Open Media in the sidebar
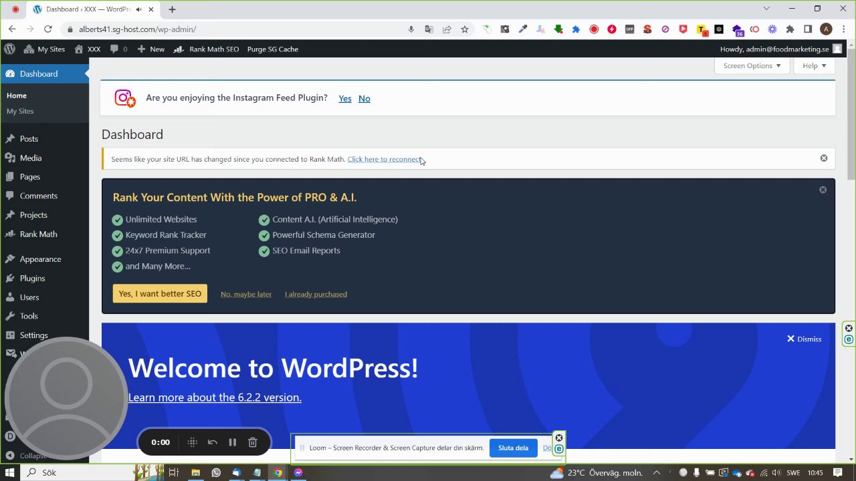The width and height of the screenshot is (856, 481). pyautogui.click(x=44, y=158)
